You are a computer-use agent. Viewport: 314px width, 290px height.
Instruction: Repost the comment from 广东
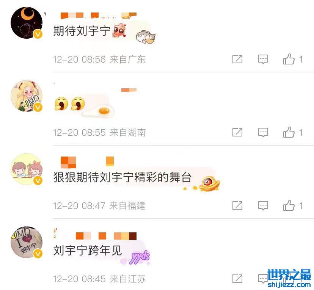[x=237, y=59]
